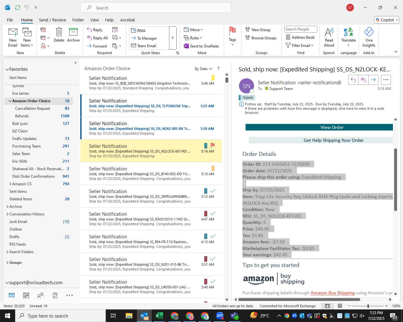Toggle reverse sort order arrow
403x322 pixels.
pos(219,69)
